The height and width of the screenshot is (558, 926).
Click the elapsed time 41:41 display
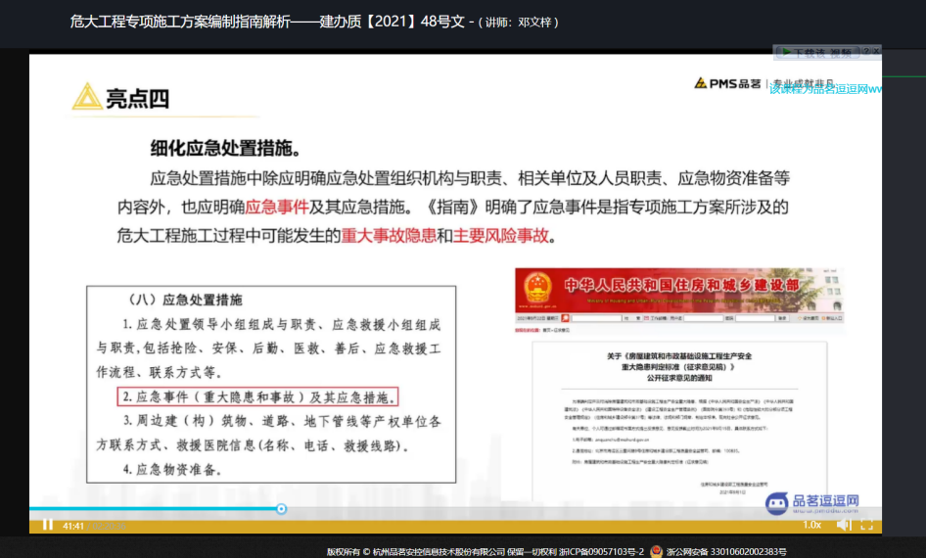(x=72, y=526)
